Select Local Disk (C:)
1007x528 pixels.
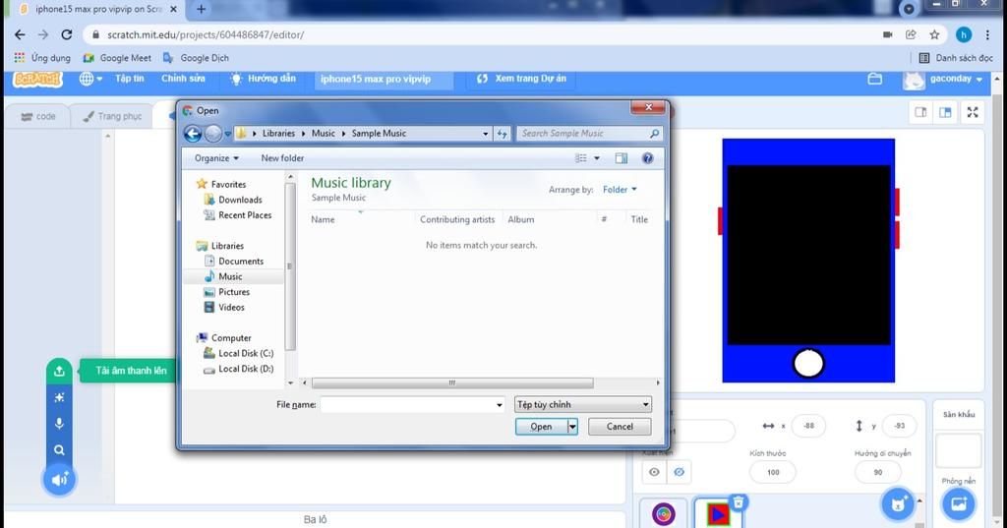coord(238,353)
